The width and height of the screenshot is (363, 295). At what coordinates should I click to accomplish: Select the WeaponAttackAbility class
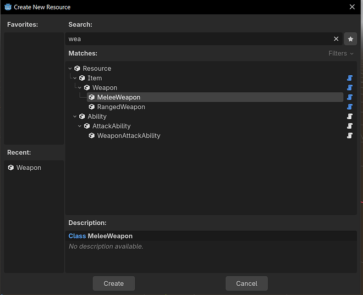click(x=129, y=136)
